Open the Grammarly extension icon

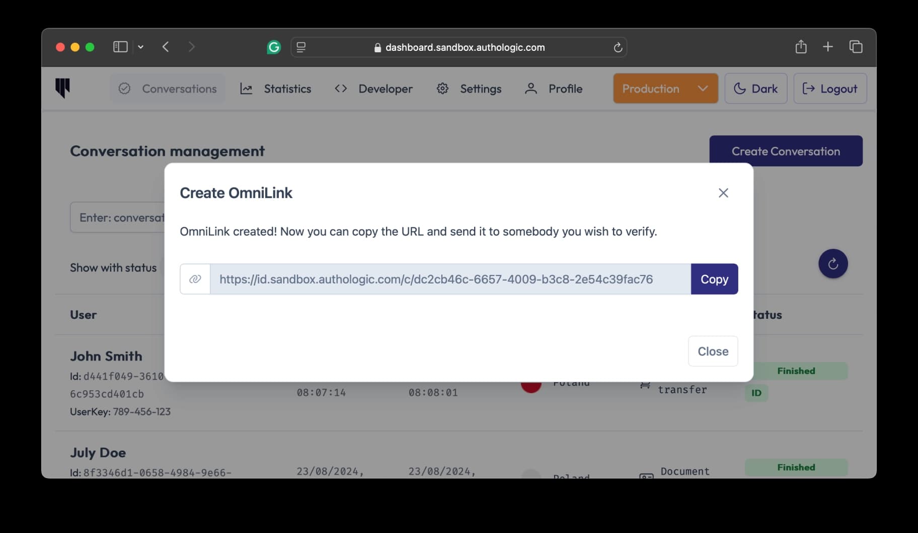pos(274,47)
